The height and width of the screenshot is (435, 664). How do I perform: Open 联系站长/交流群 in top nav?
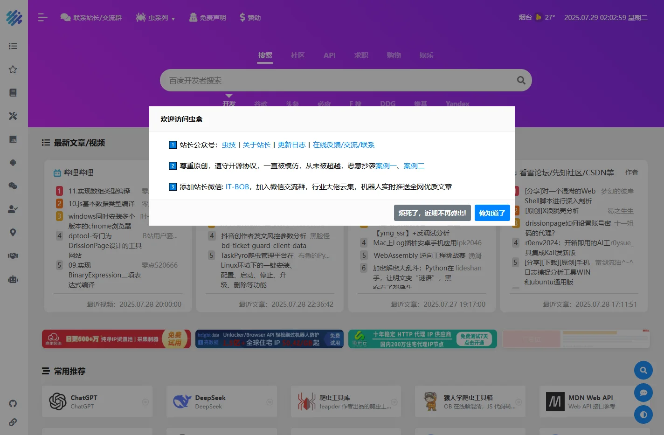tap(91, 18)
